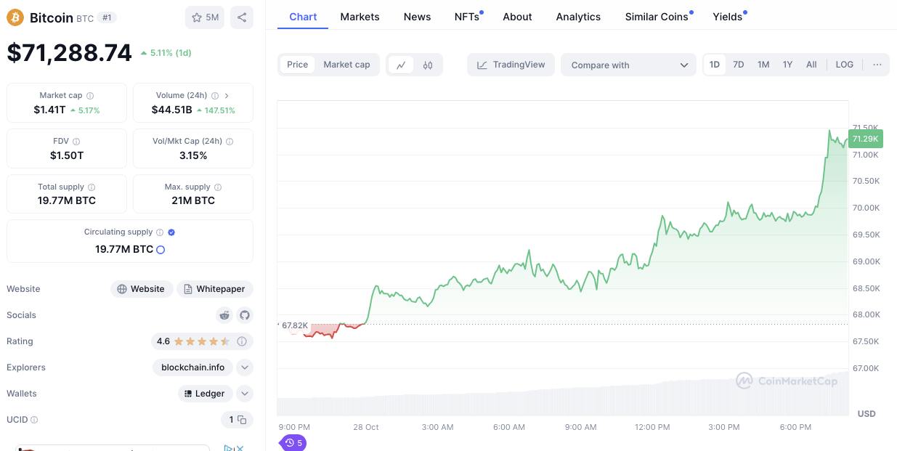Click the 21M BTC max supply value
This screenshot has height=451, width=897.
click(193, 200)
